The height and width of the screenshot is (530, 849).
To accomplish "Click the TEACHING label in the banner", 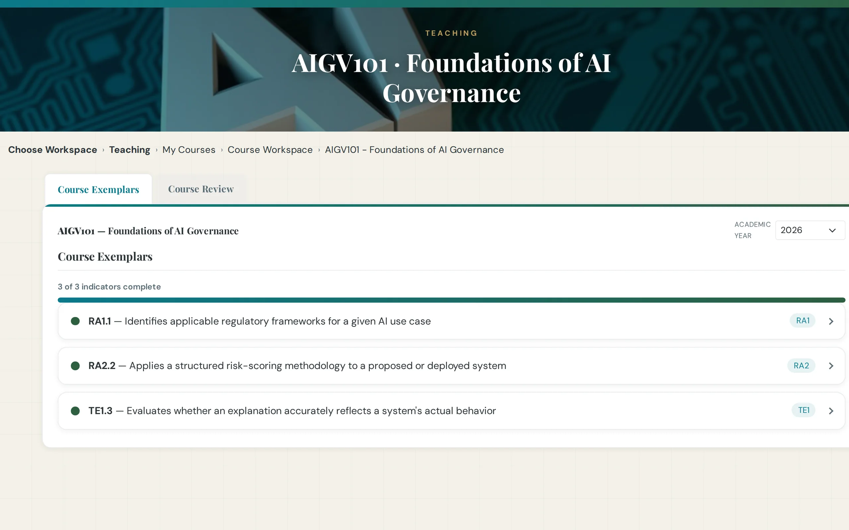I will tap(451, 33).
